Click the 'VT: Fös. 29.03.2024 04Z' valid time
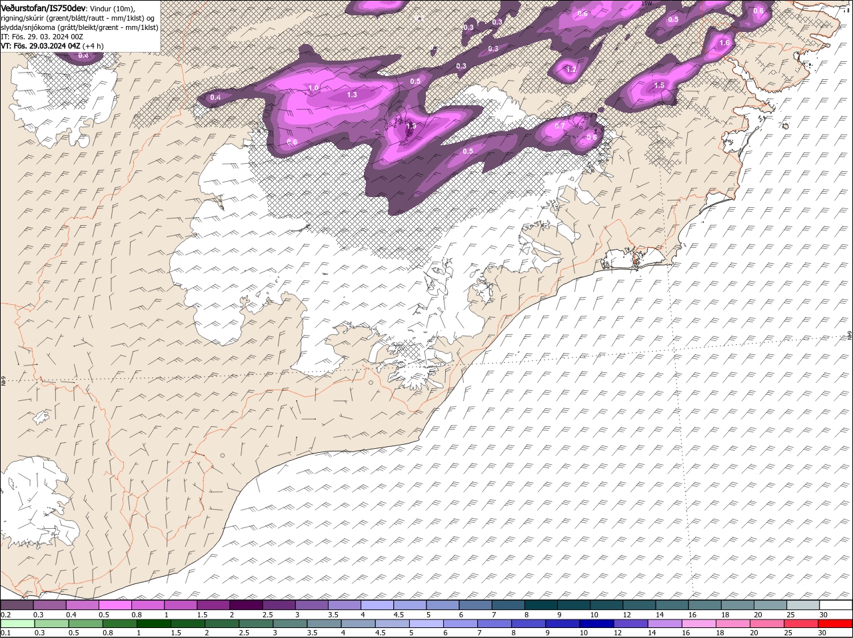 coord(41,46)
